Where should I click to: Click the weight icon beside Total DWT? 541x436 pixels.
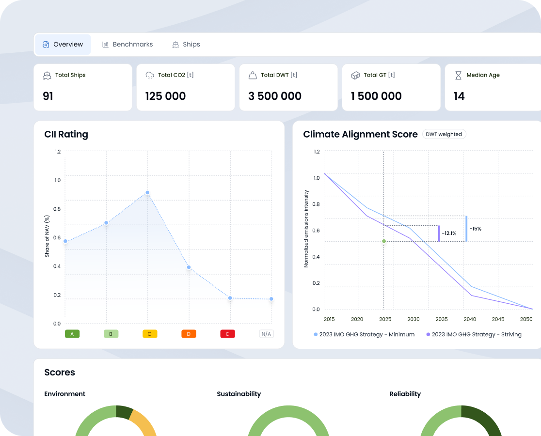(253, 76)
